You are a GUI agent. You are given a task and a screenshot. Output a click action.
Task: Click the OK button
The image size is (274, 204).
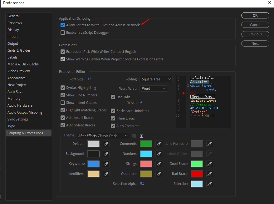pos(255,15)
